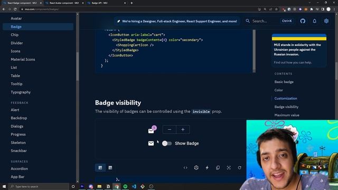Open Chip in the sidebar
Image resolution: width=338 pixels, height=190 pixels.
[15, 35]
